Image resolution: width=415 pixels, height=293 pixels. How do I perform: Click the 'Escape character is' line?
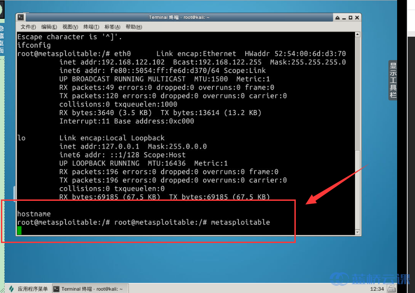coord(70,37)
